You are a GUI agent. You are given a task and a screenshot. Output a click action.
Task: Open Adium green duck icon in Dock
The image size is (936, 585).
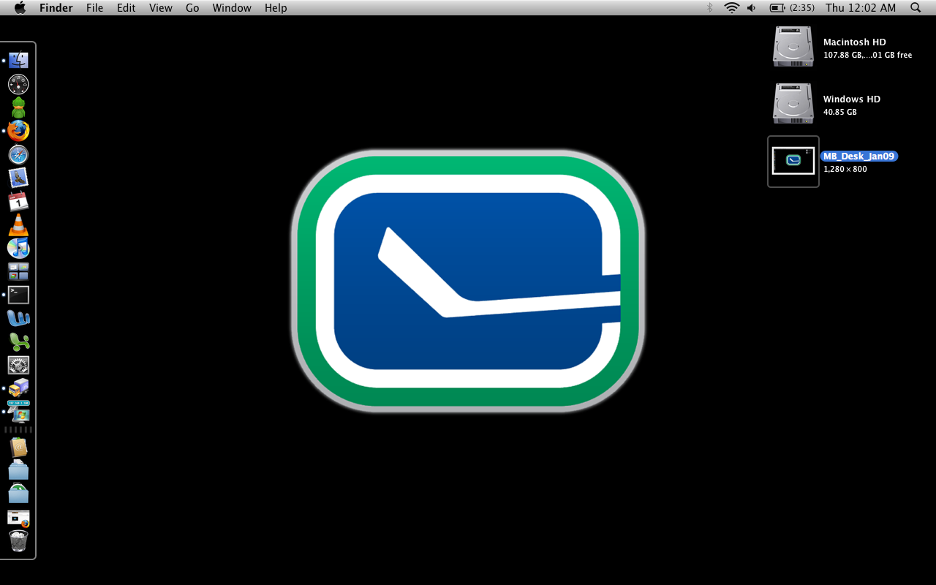click(x=18, y=107)
